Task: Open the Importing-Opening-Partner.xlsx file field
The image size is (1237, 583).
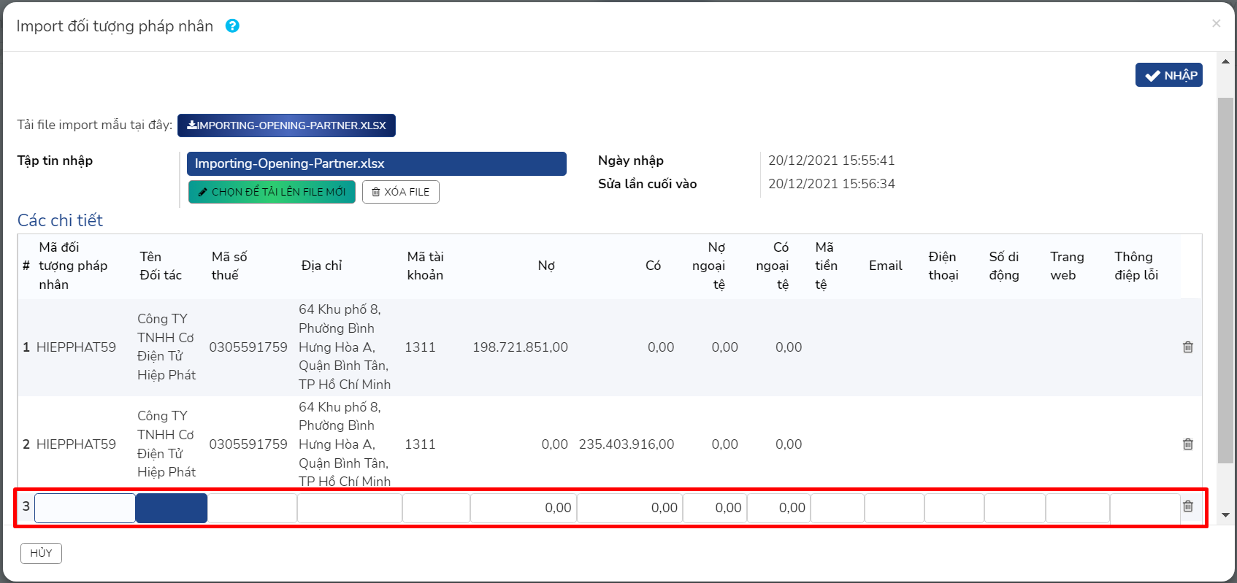Action: (x=377, y=163)
